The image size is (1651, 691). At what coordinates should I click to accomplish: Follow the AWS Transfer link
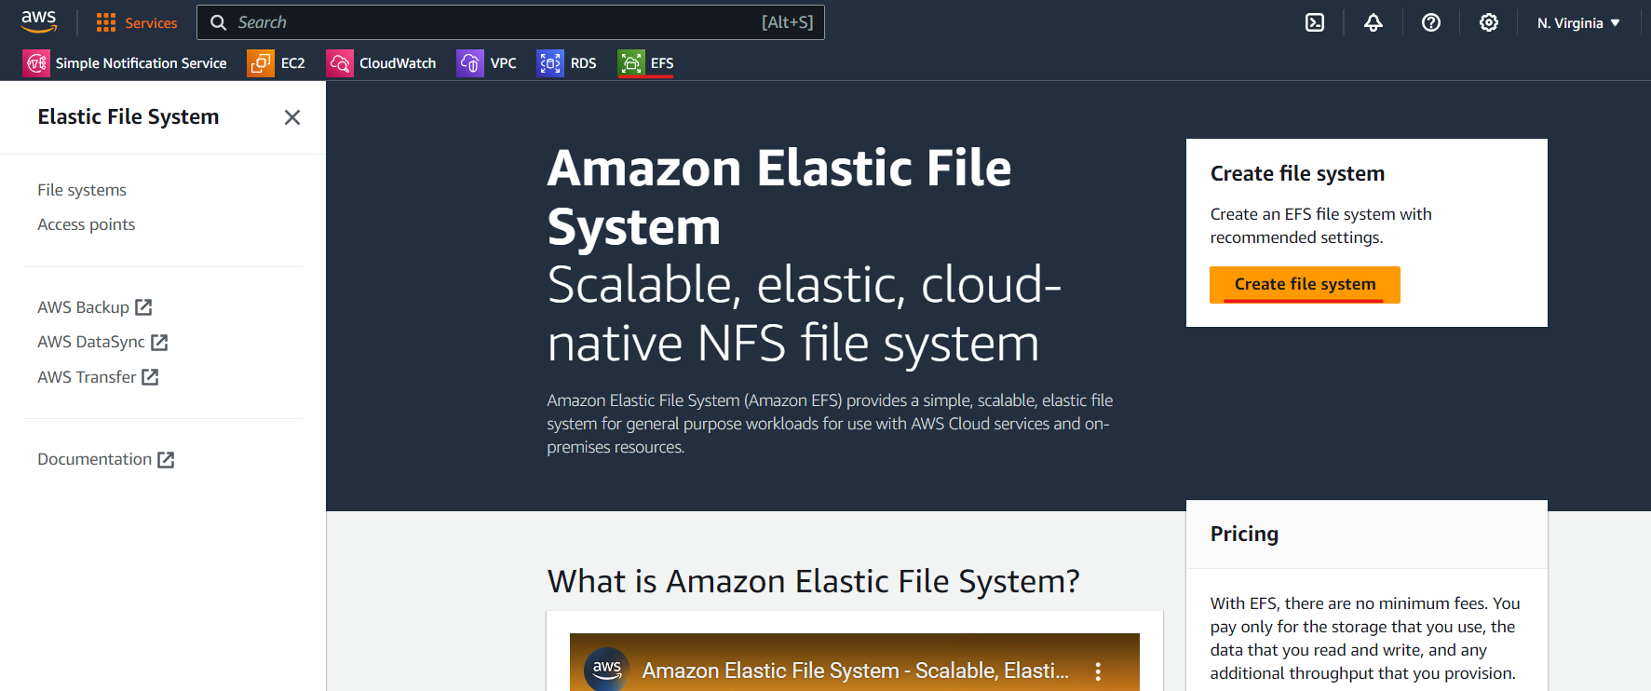(x=87, y=377)
